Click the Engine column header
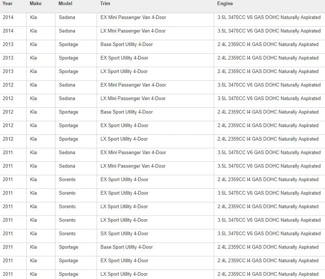The image size is (325, 279). tap(225, 4)
